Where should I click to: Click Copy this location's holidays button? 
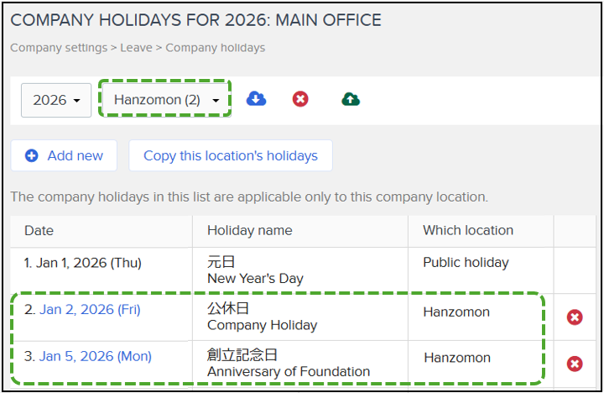pyautogui.click(x=231, y=155)
